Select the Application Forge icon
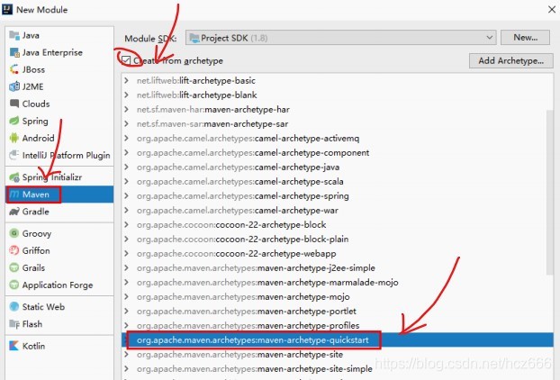Screen dimensions: 560x380 pyautogui.click(x=14, y=285)
